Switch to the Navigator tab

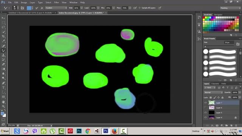pyautogui.click(x=218, y=15)
